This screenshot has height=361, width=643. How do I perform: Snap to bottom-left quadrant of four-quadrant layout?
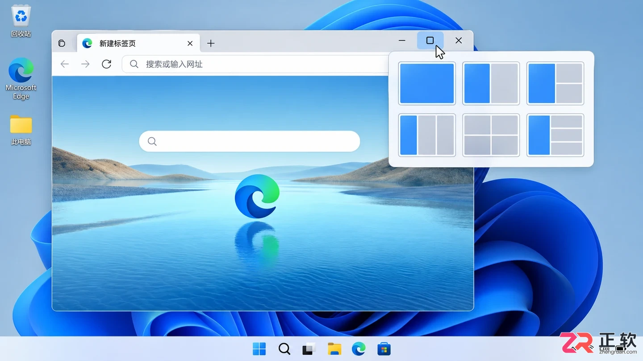pos(477,145)
